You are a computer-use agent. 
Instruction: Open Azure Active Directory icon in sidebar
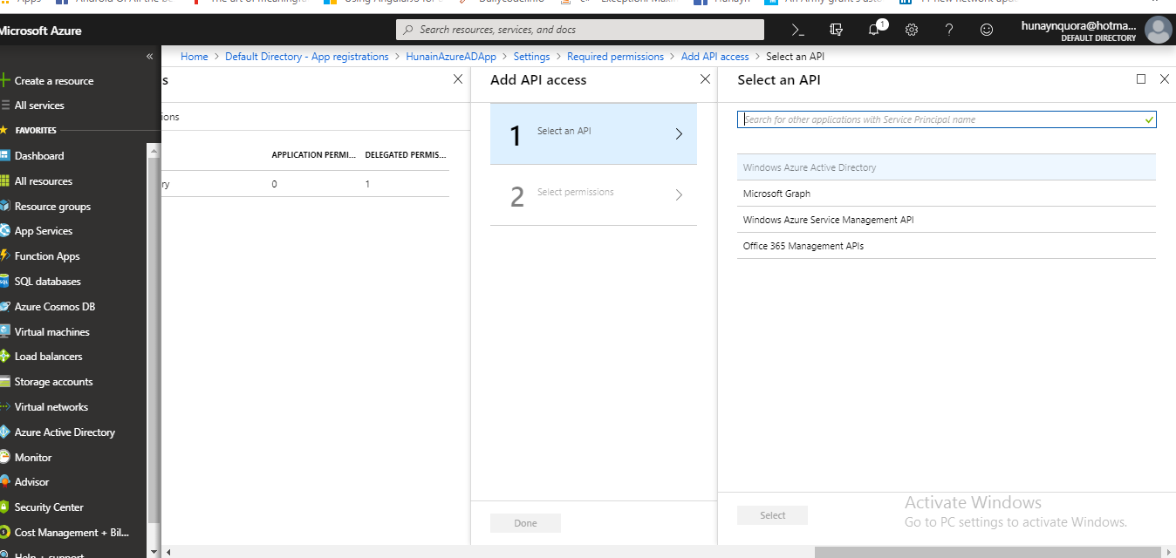click(5, 432)
